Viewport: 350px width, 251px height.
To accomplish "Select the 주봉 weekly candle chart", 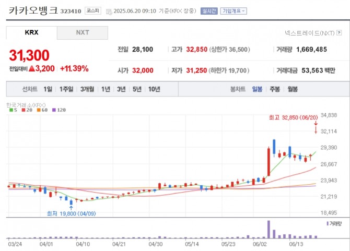I will pyautogui.click(x=275, y=89).
